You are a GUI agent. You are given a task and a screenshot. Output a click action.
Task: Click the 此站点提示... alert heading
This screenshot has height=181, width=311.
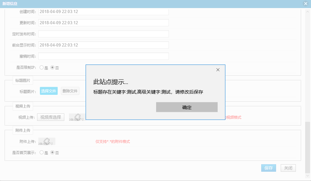(111, 82)
